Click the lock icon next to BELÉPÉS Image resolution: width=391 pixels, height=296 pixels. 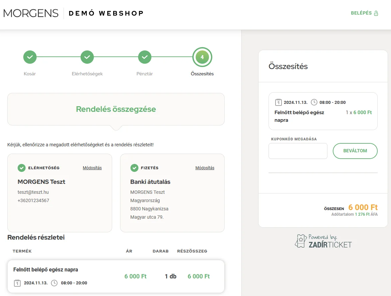[x=376, y=13]
